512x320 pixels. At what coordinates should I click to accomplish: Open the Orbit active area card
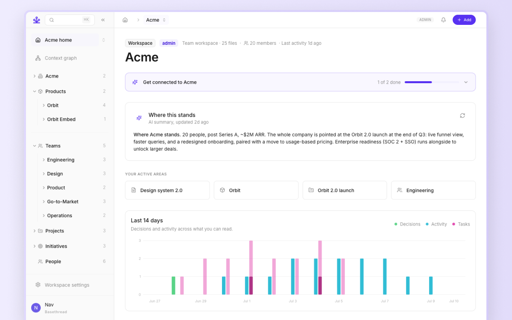pos(256,190)
